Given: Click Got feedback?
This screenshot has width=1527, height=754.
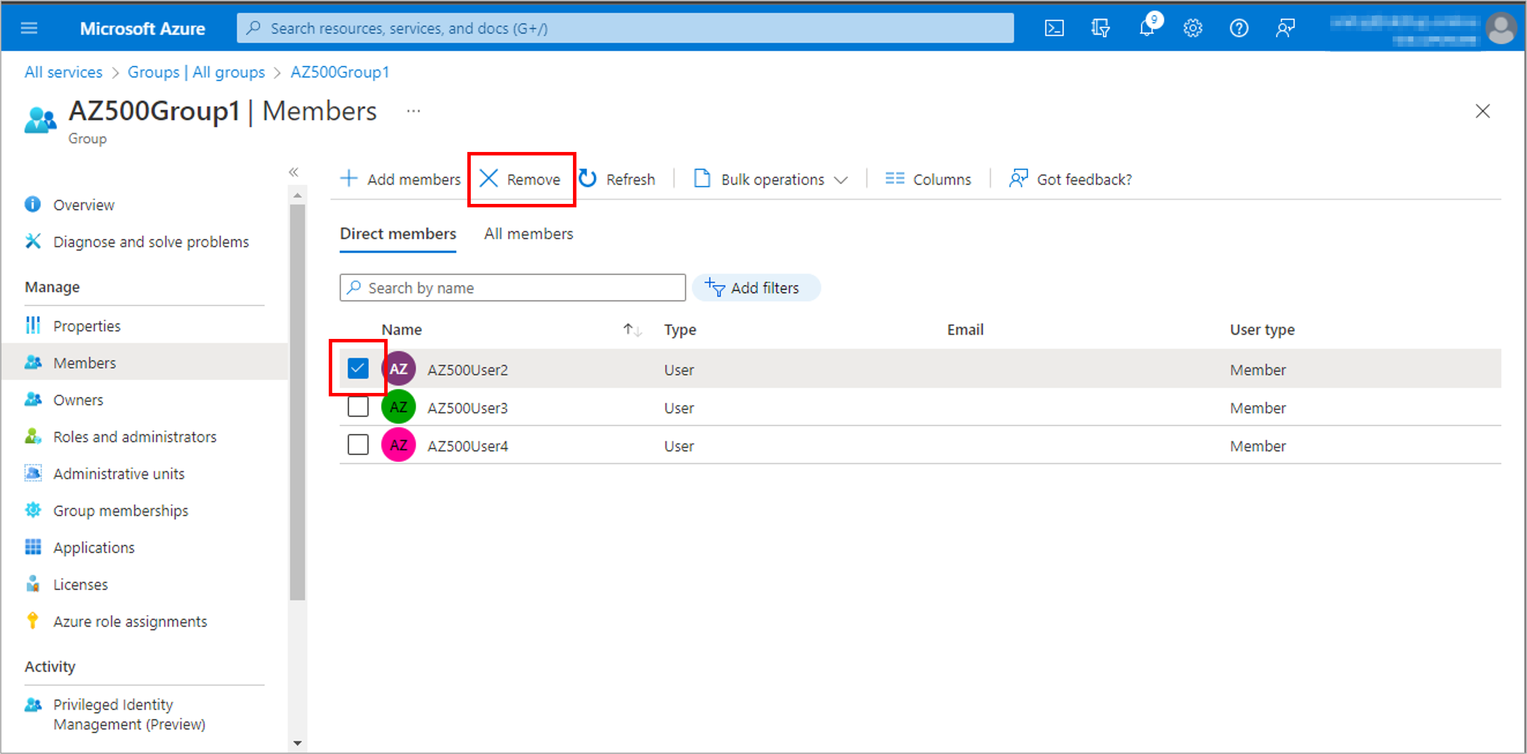Looking at the screenshot, I should pos(1070,179).
